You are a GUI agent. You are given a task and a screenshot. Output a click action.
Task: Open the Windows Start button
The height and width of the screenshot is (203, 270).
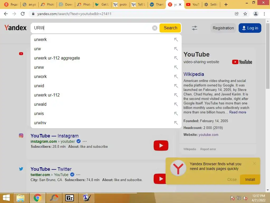point(6,198)
